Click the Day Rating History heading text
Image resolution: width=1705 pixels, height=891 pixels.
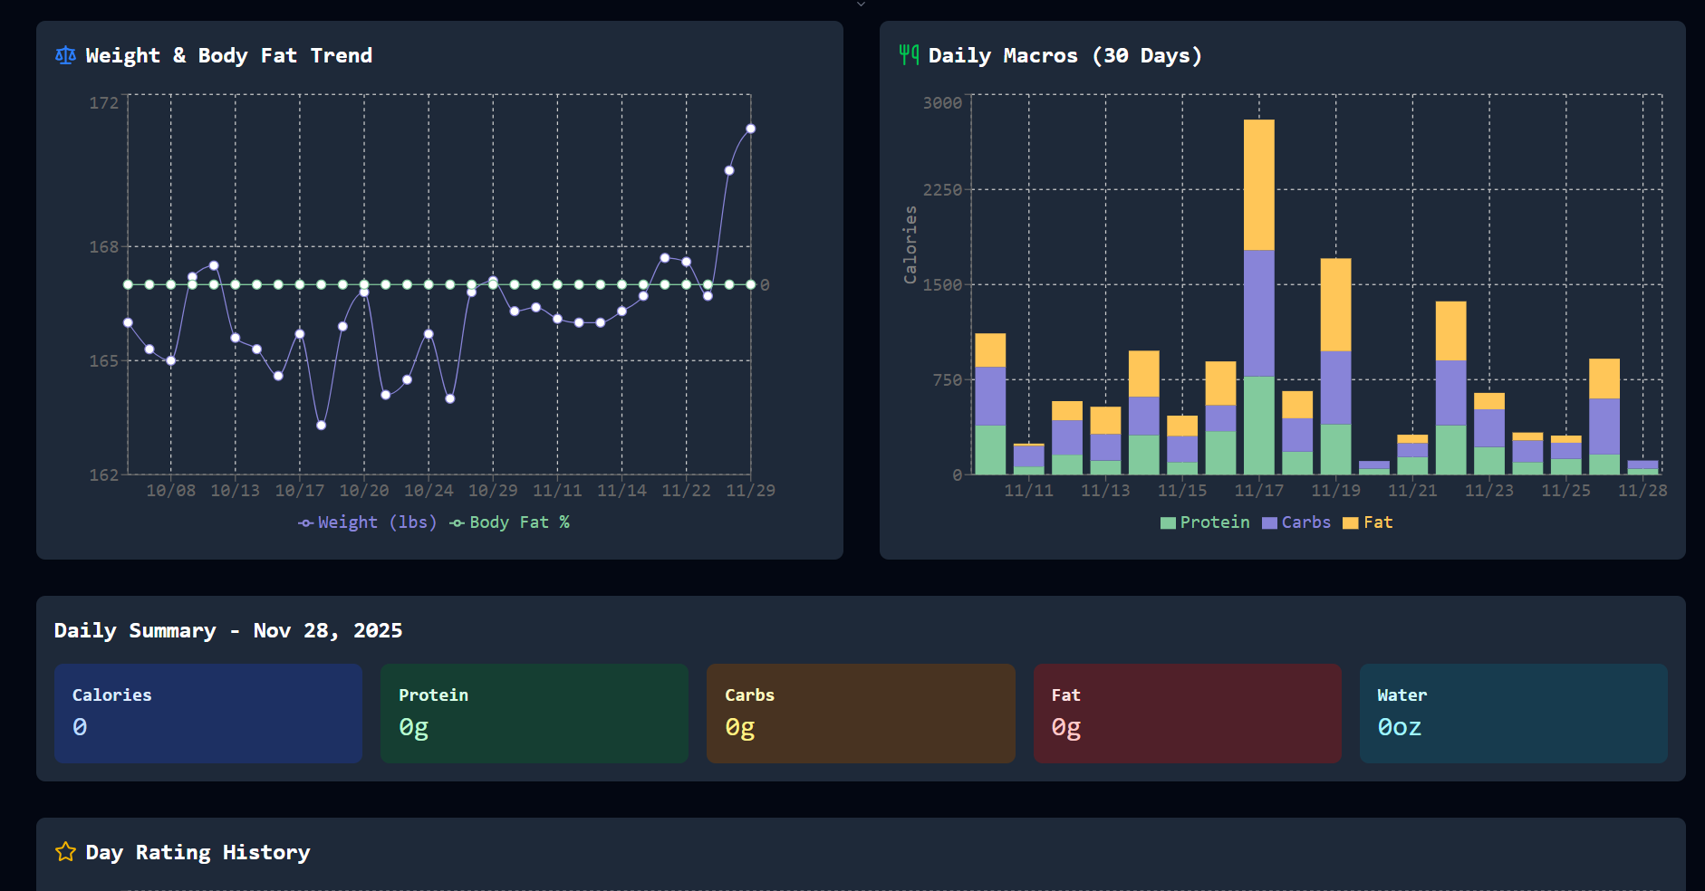197,852
